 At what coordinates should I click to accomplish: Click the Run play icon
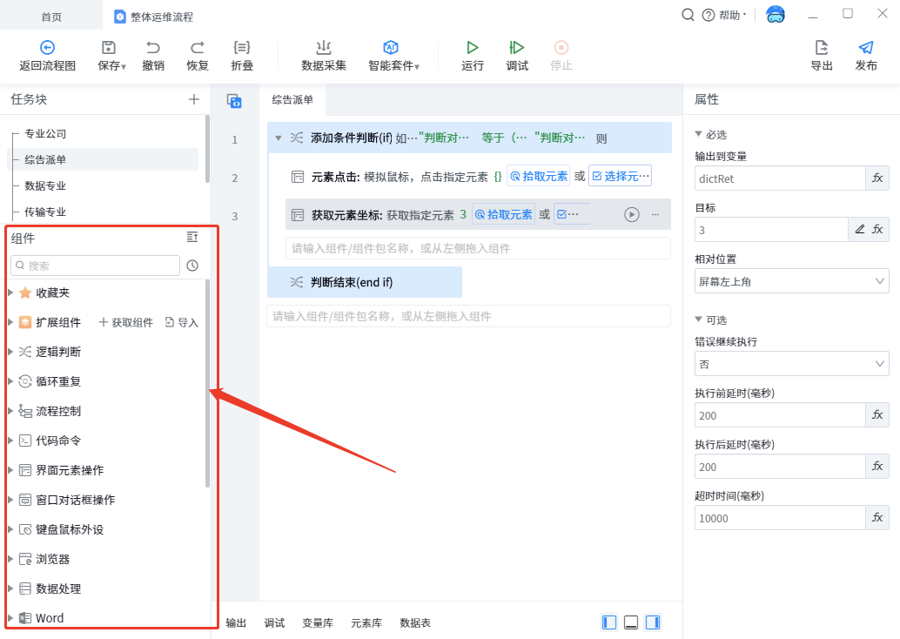472,48
